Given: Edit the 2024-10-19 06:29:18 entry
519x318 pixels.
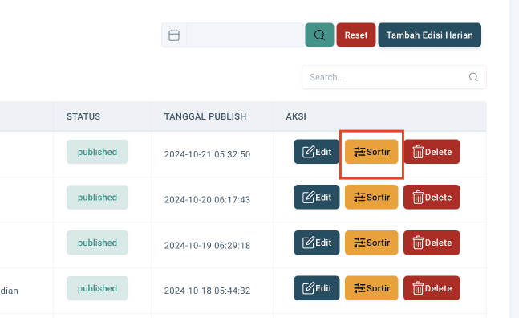Looking at the screenshot, I should (x=317, y=243).
